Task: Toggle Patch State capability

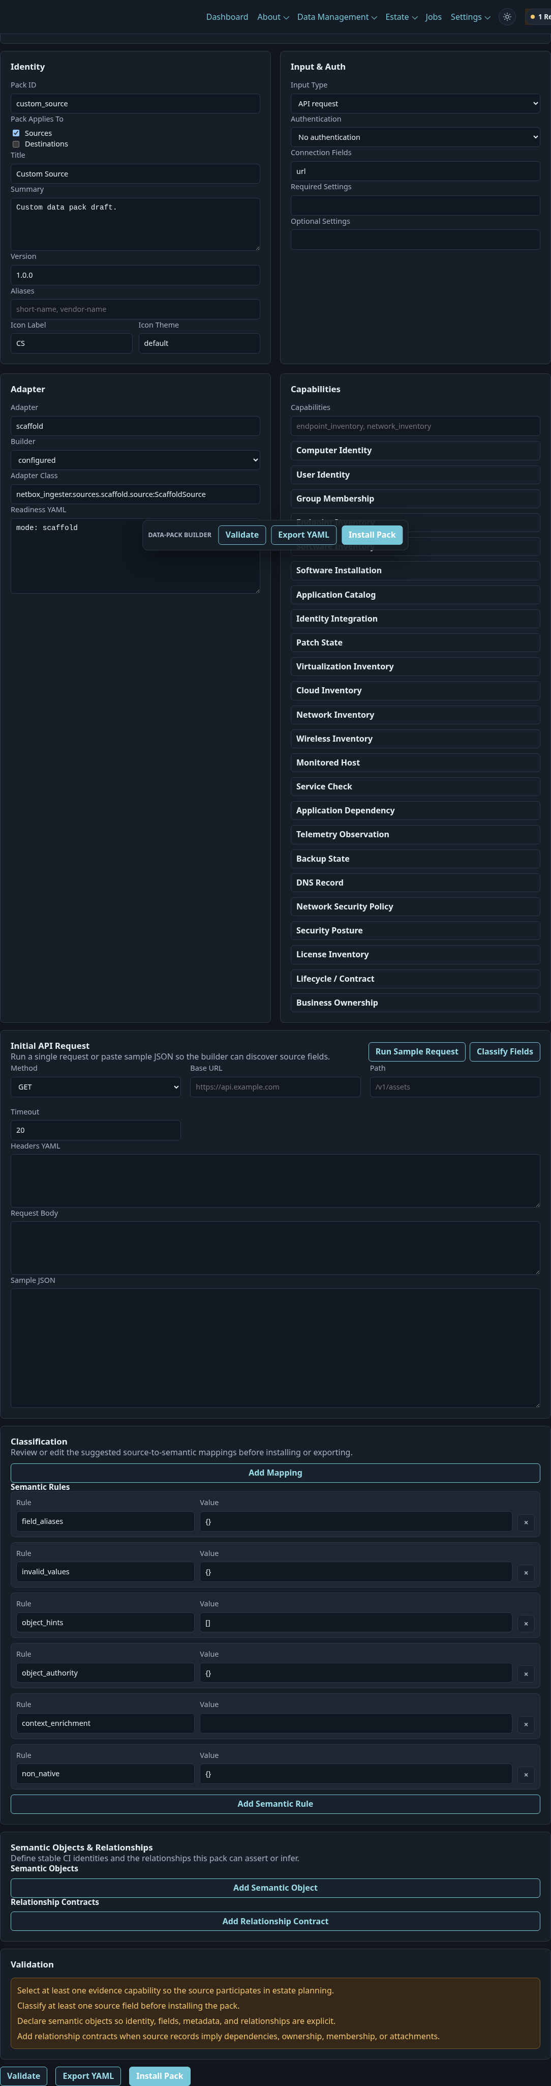Action: click(415, 642)
